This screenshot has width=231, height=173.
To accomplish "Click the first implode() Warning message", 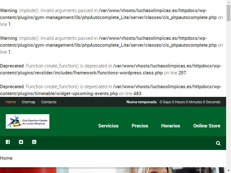I will coord(111,17).
